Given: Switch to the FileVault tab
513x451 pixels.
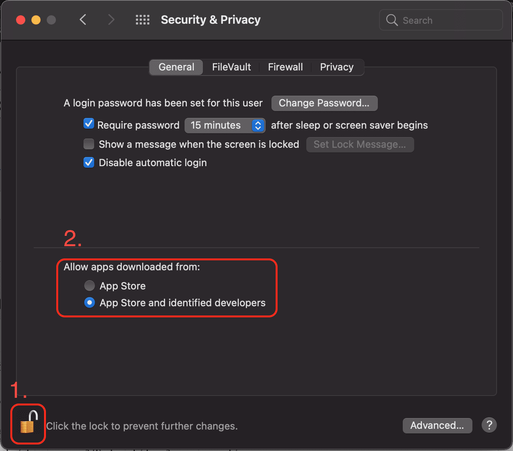Looking at the screenshot, I should coord(231,67).
